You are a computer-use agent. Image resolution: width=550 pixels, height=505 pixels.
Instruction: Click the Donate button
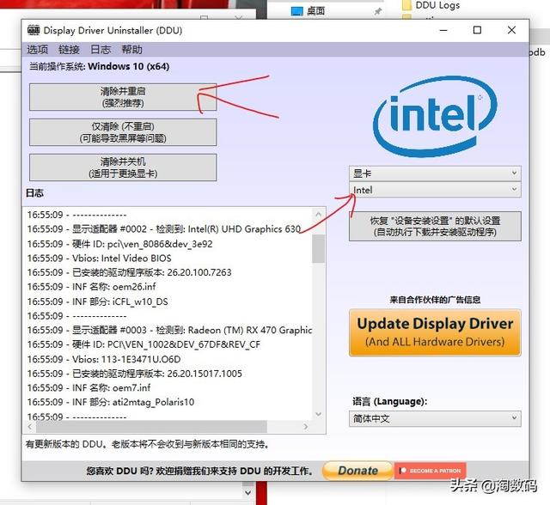coord(357,471)
